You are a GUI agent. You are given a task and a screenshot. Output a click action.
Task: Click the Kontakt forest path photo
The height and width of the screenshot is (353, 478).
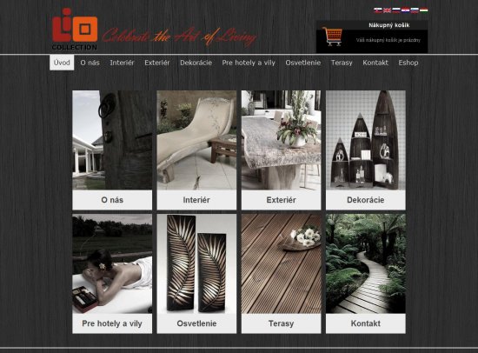(366, 263)
